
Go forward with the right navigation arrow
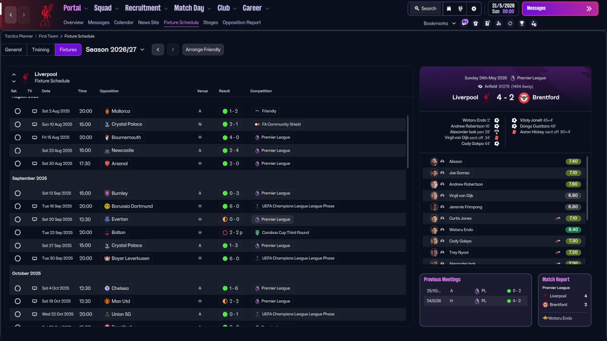[24, 15]
